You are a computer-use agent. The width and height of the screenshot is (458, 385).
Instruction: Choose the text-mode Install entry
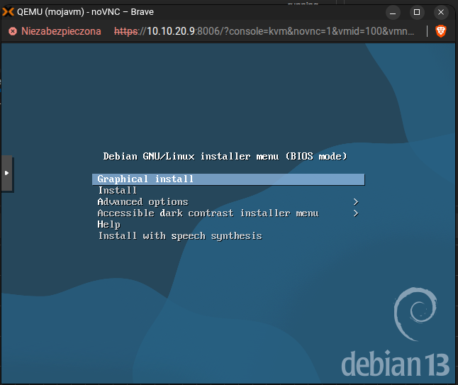click(x=118, y=191)
